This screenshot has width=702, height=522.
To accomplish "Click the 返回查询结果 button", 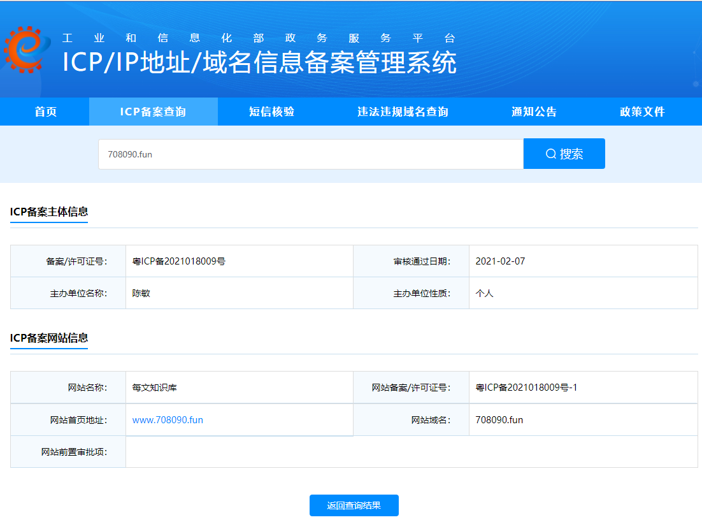I will click(x=354, y=505).
